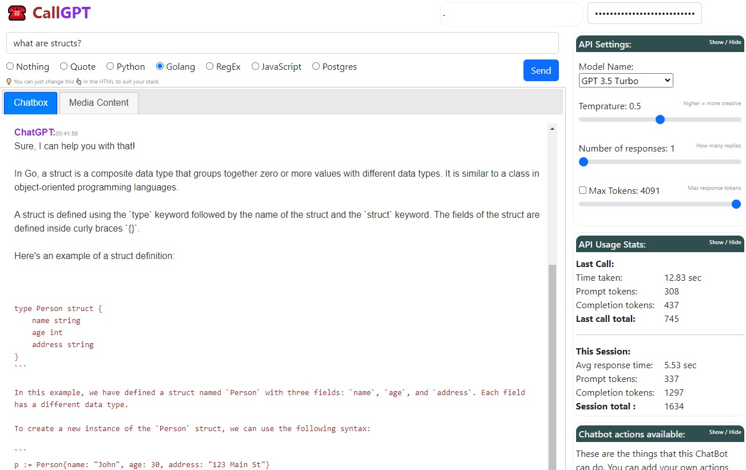Click the masked API key password field
Viewport: 746px width, 470px height.
(644, 14)
